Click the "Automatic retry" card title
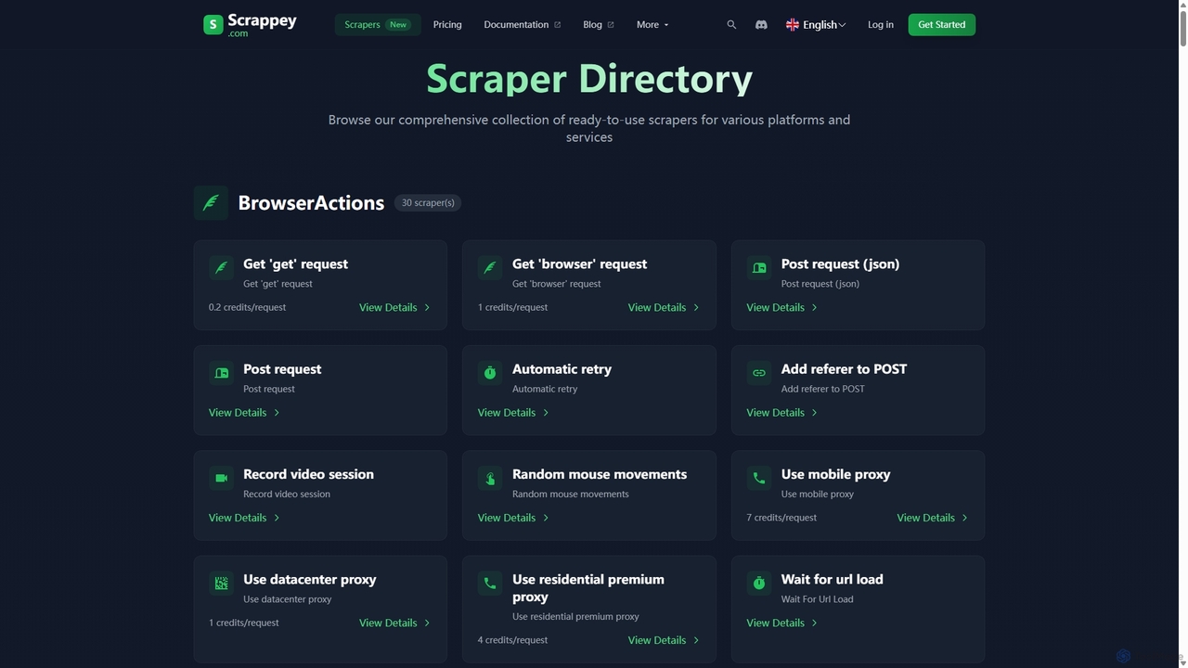Viewport: 1188px width, 668px height. point(562,369)
